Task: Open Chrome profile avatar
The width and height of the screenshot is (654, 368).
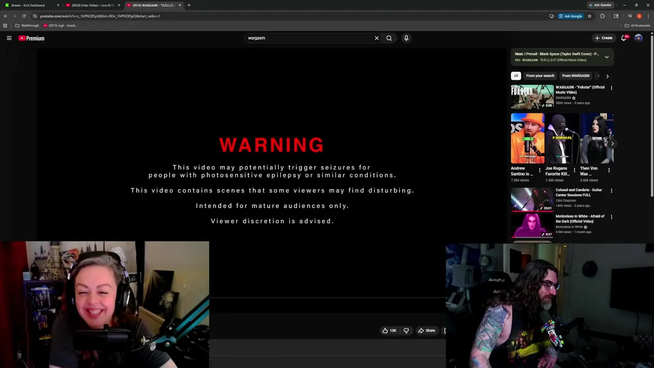Action: pyautogui.click(x=639, y=16)
